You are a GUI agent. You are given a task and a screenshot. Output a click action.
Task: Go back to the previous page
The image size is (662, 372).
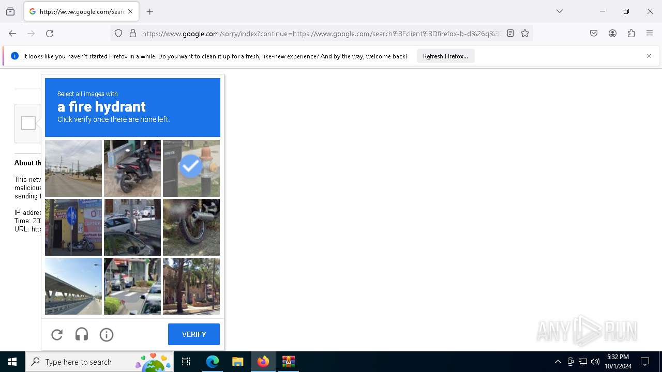12,34
